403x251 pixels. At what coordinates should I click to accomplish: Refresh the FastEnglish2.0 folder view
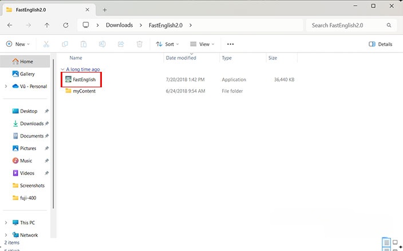[66, 25]
